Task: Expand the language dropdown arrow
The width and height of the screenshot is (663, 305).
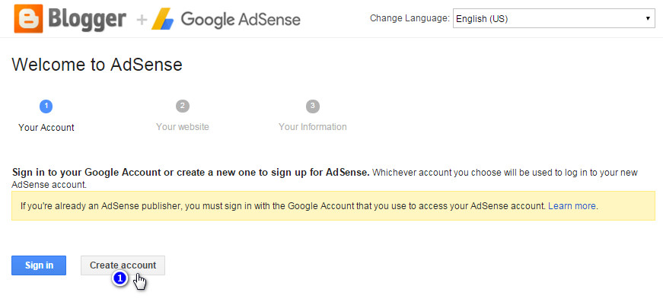Action: click(x=648, y=18)
